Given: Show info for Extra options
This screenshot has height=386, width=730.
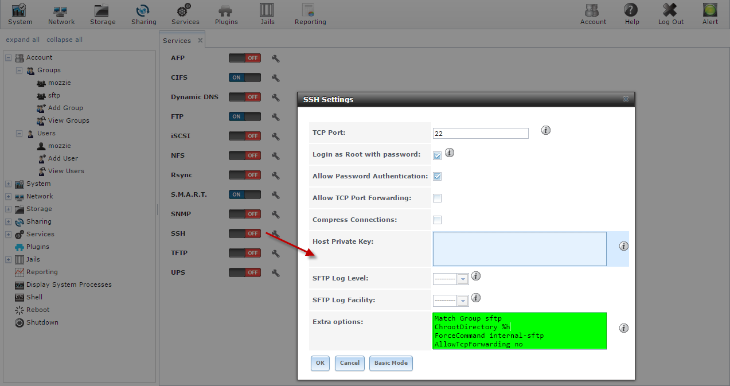Looking at the screenshot, I should click(x=624, y=328).
